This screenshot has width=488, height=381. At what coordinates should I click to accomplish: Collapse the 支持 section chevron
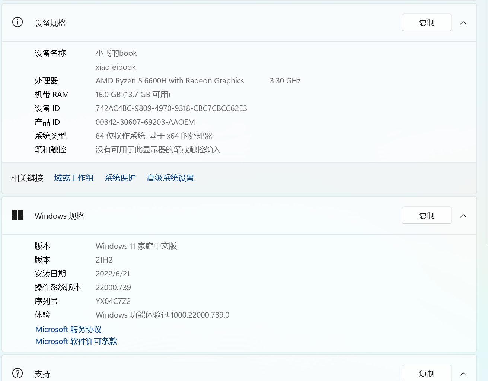tap(463, 374)
